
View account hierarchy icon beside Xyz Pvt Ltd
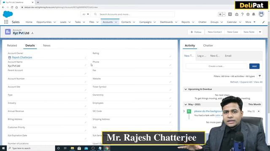click(x=32, y=33)
